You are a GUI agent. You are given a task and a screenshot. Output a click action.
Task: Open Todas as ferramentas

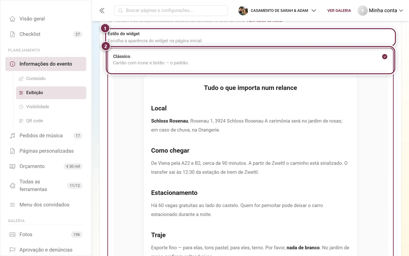pos(46,185)
